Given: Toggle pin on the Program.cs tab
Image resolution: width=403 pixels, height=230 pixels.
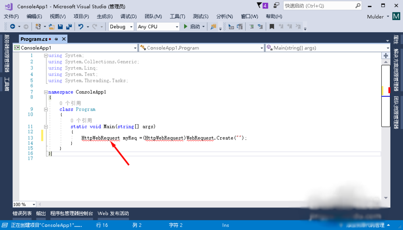Looking at the screenshot, I should 56,39.
